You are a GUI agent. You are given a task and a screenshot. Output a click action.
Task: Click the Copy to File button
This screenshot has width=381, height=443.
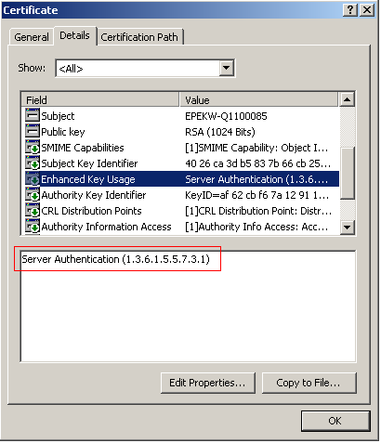309,383
